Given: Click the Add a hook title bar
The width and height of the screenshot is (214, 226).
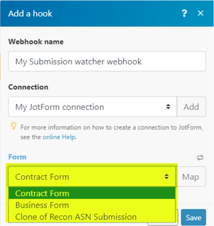Looking at the screenshot, I should tap(107, 13).
